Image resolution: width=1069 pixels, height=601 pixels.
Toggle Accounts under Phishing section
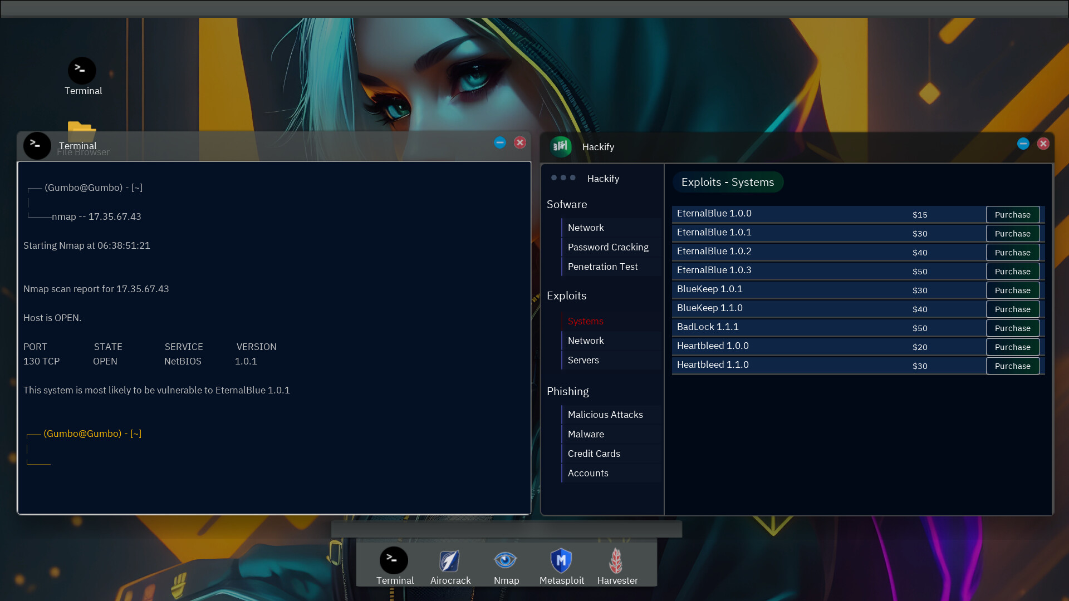pyautogui.click(x=588, y=472)
